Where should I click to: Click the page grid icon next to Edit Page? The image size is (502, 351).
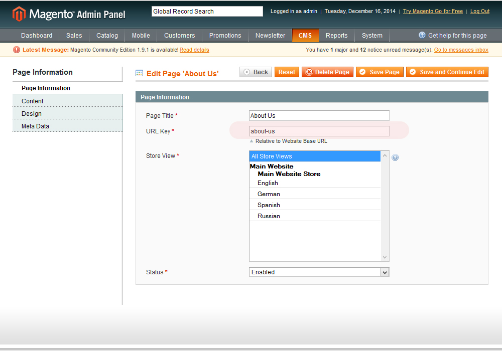tap(139, 73)
